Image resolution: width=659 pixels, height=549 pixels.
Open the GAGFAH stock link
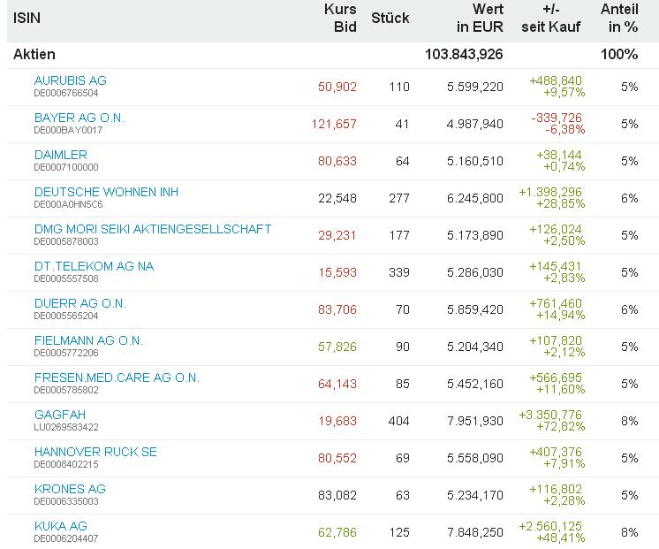point(59,415)
